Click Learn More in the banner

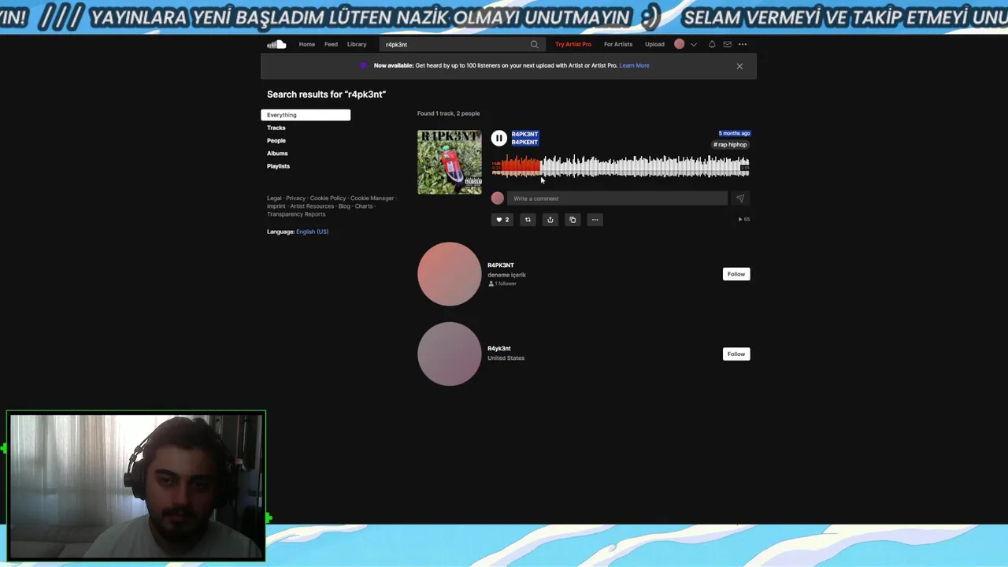[634, 65]
